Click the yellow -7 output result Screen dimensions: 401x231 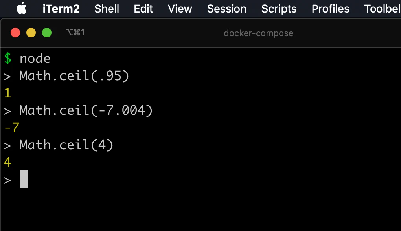[12, 127]
